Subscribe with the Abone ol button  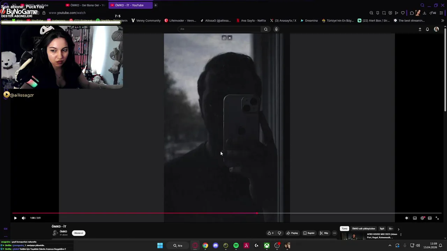(x=79, y=233)
